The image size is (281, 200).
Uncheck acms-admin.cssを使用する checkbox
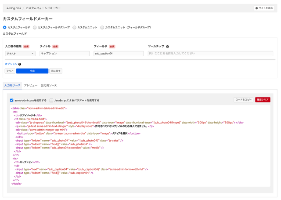click(x=12, y=100)
